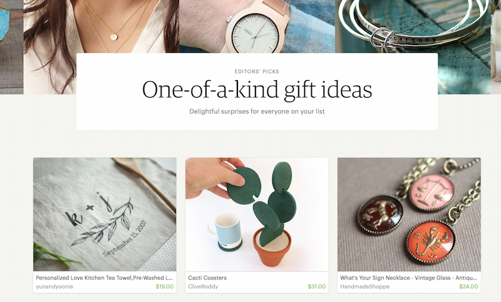501x302 pixels.
Task: Click the $19.00 price
Action: [x=165, y=287]
